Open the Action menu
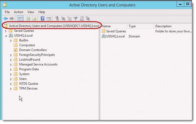The image size is (196, 124). click(18, 12)
